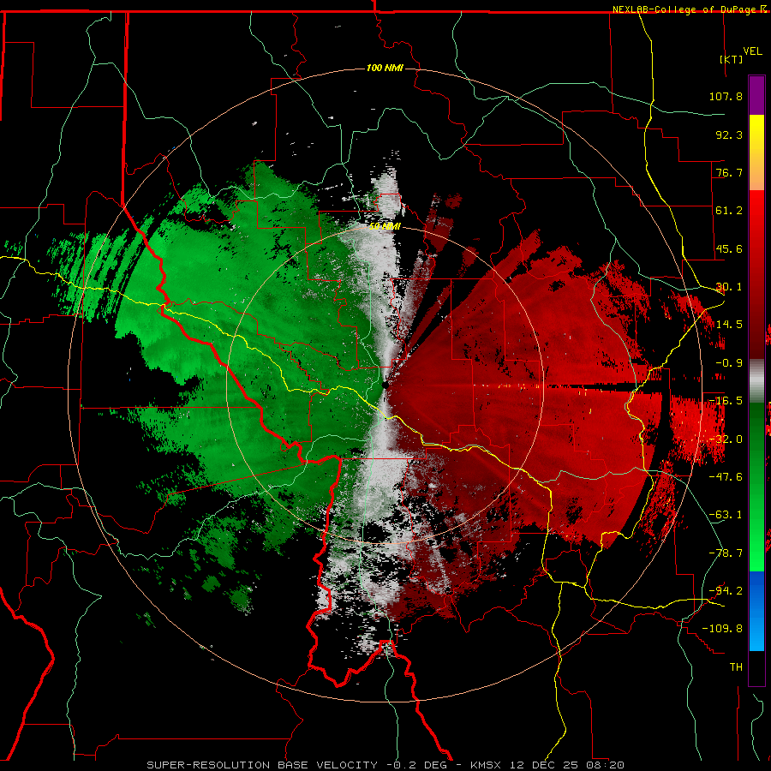Select the -63.1 scale value
Image resolution: width=771 pixels, height=771 pixels.
tap(726, 515)
